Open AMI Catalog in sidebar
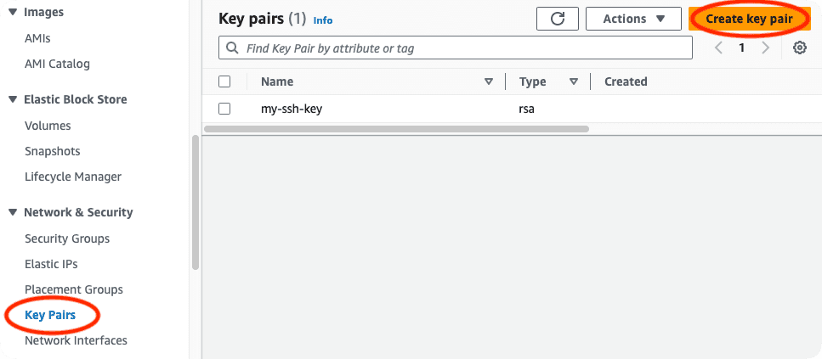 click(x=57, y=64)
